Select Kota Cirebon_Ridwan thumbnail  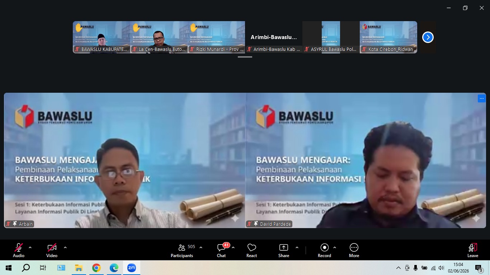[388, 37]
